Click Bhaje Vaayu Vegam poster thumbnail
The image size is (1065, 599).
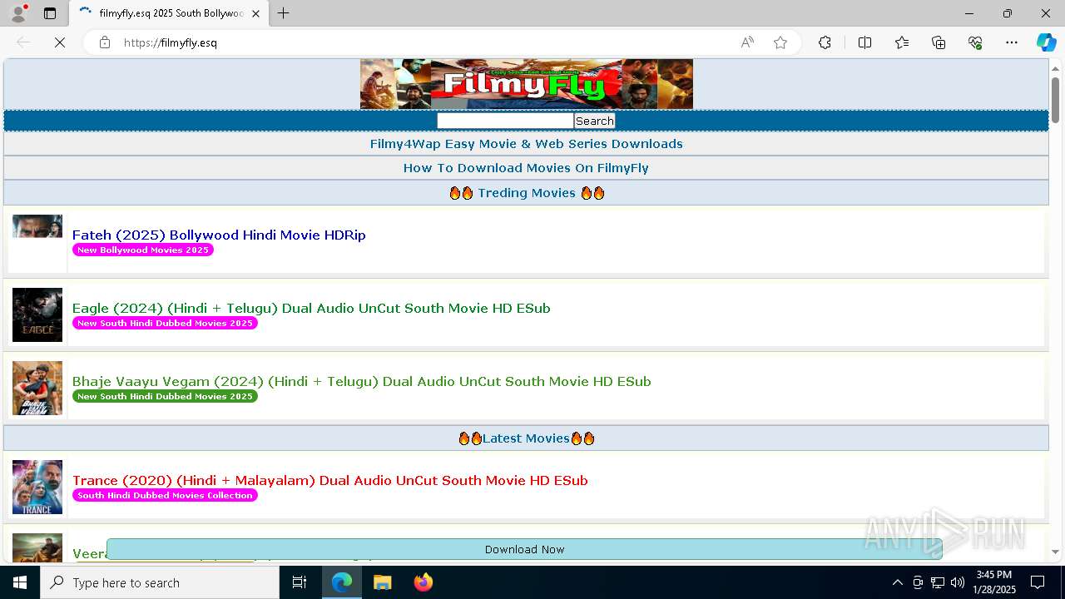[37, 388]
